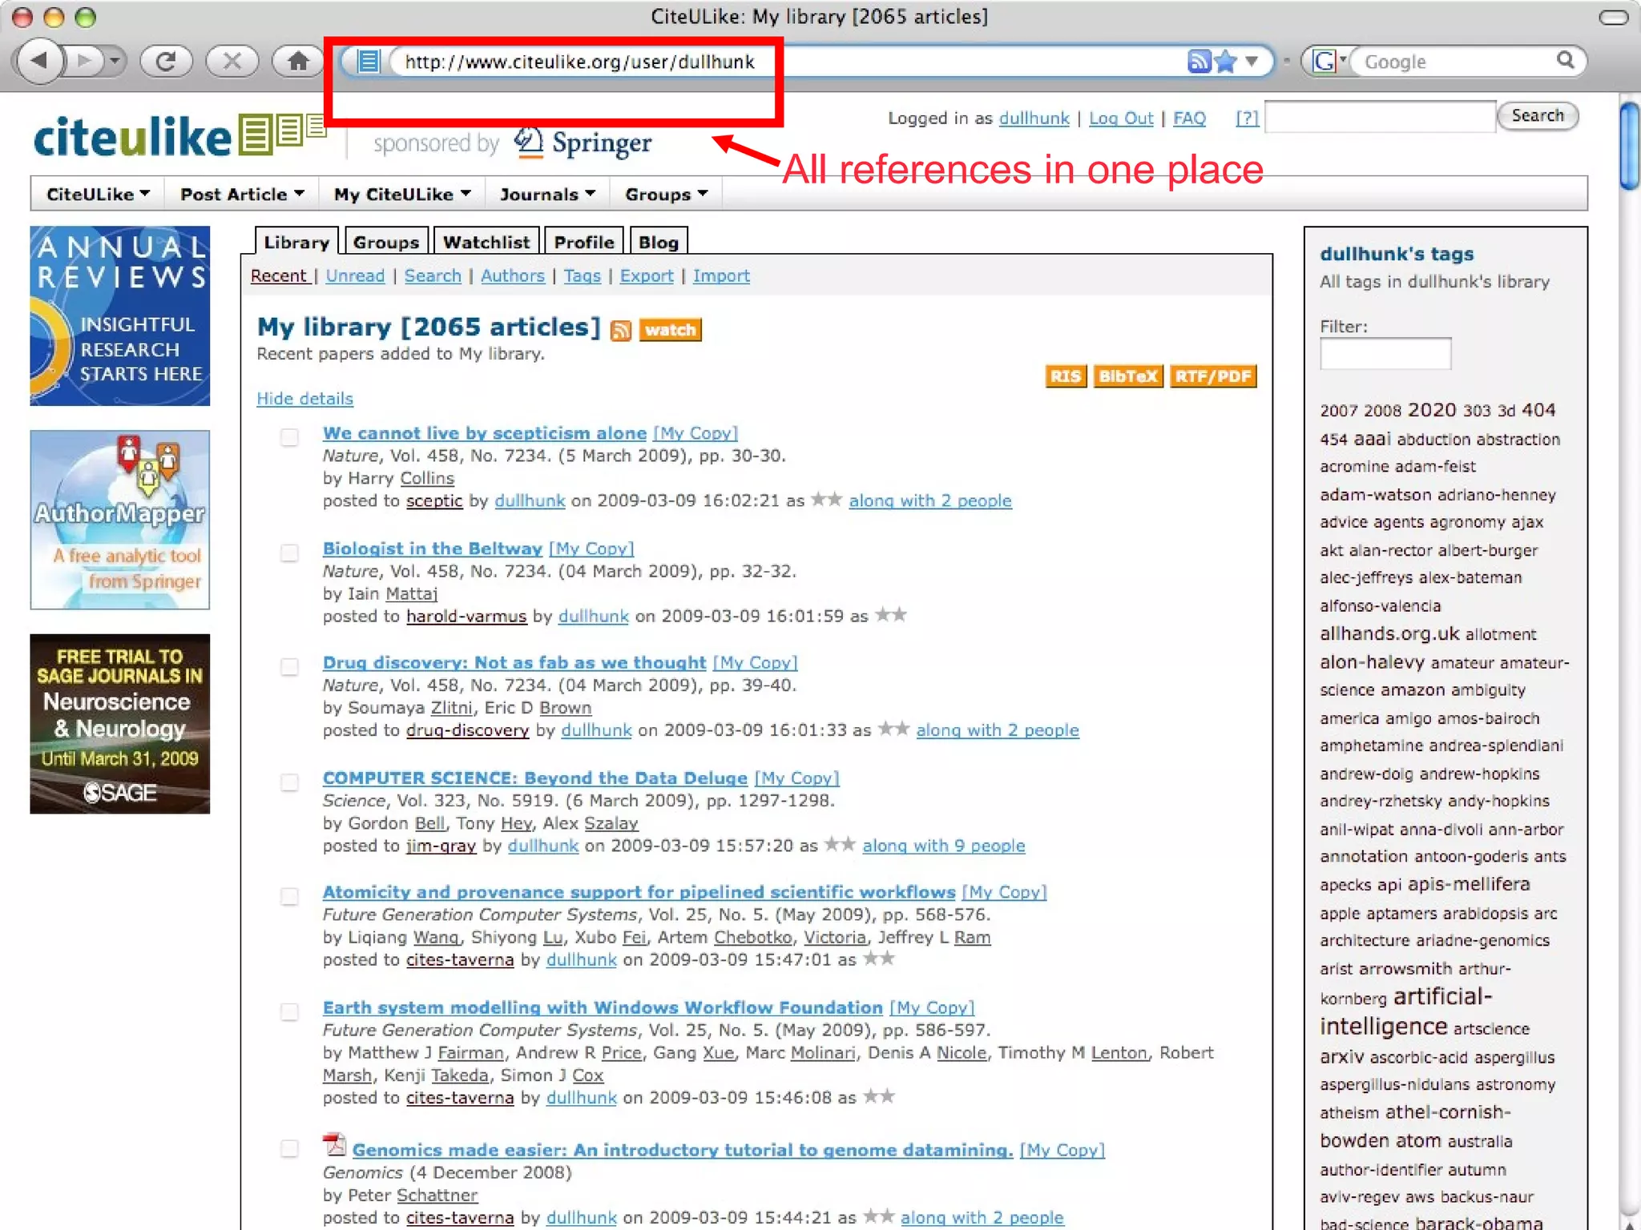Click the Hide details link
Screen dimensions: 1641x1230
304,399
